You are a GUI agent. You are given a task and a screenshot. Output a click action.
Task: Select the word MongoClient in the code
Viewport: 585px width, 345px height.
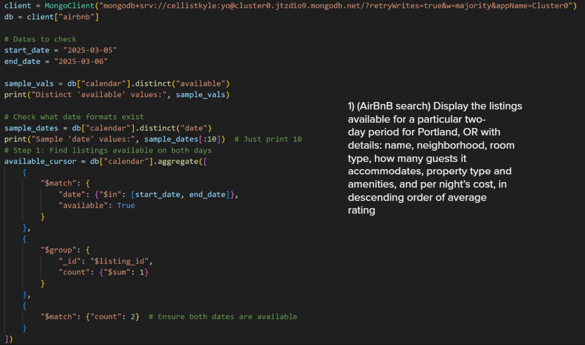pyautogui.click(x=70, y=6)
